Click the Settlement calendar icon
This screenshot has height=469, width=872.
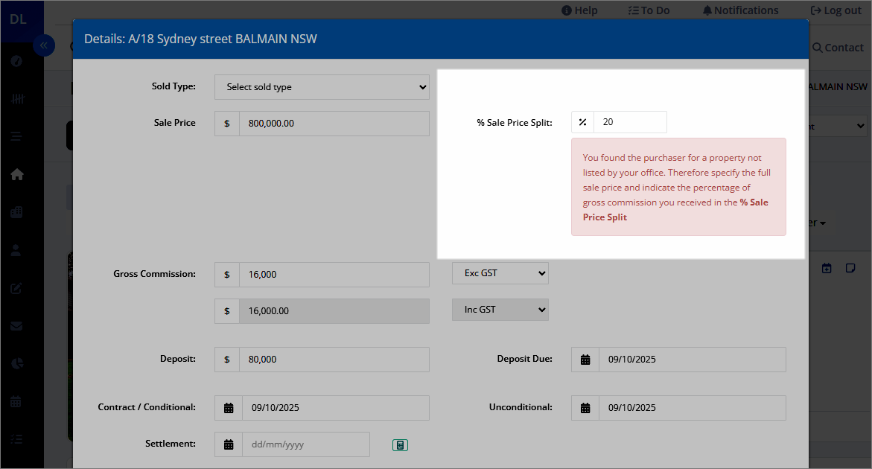tap(229, 444)
